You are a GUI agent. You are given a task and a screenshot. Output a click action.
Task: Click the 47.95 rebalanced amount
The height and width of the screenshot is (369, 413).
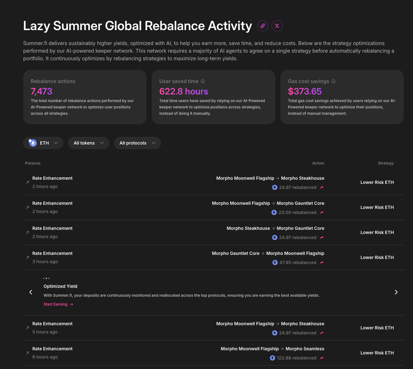298,262
